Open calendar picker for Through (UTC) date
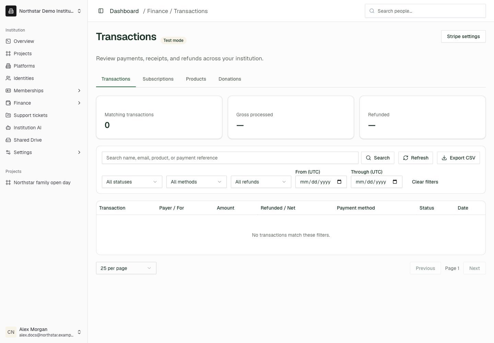Screen dimensions: 494x343 (x=395, y=182)
